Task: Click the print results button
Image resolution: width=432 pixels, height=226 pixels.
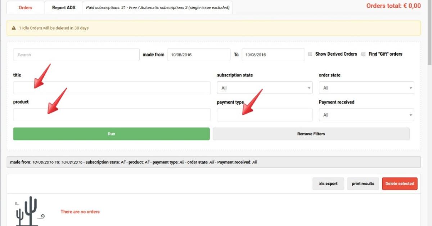Action: click(363, 184)
